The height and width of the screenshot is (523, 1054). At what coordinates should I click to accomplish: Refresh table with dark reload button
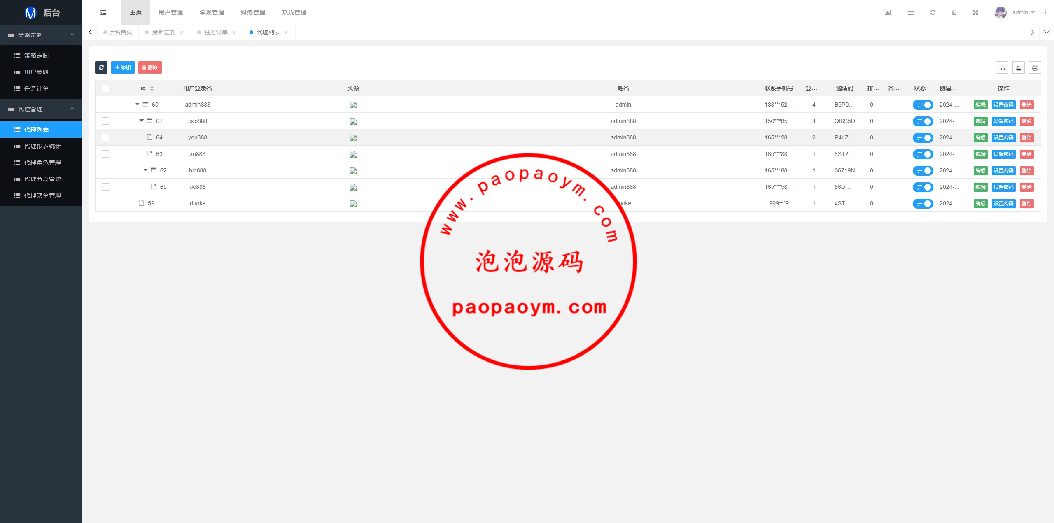point(101,67)
